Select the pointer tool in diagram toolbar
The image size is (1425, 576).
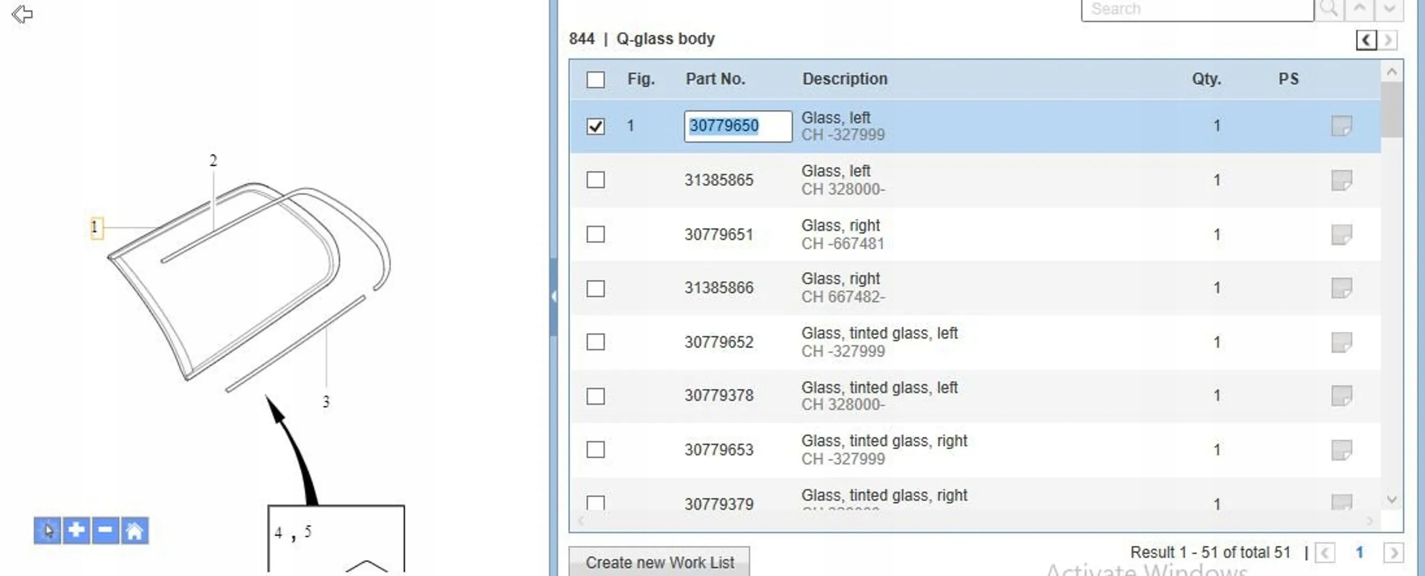tap(47, 530)
